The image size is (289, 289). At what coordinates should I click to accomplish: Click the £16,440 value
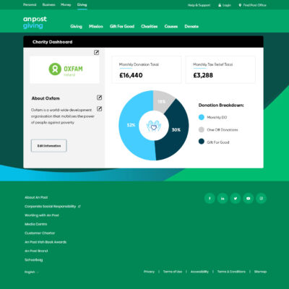pyautogui.click(x=131, y=75)
